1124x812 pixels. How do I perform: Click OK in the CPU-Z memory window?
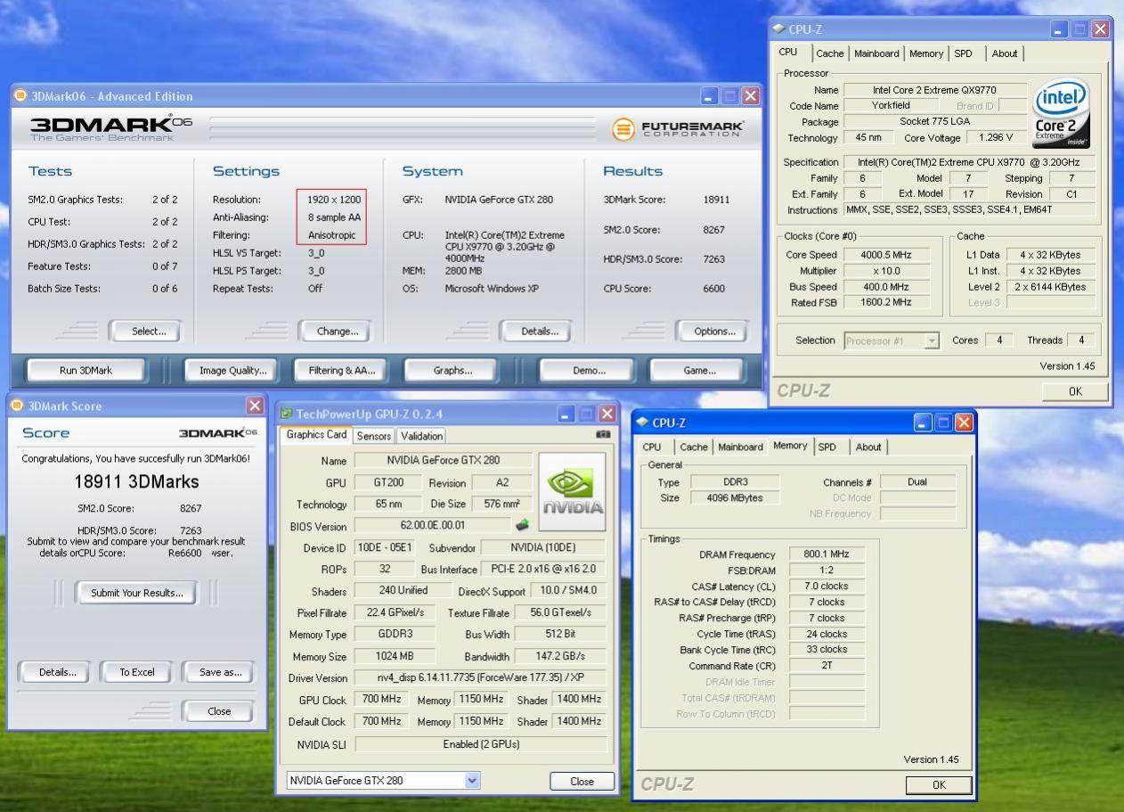point(939,785)
